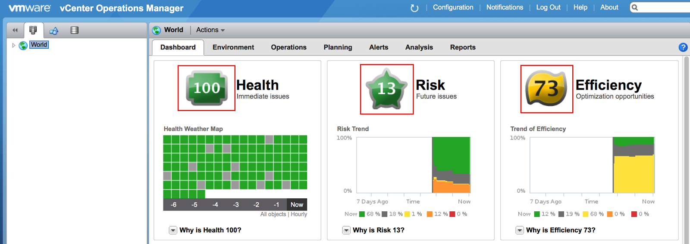This screenshot has height=244, width=690.
Task: Collapse the left navigation panel
Action: tap(15, 30)
